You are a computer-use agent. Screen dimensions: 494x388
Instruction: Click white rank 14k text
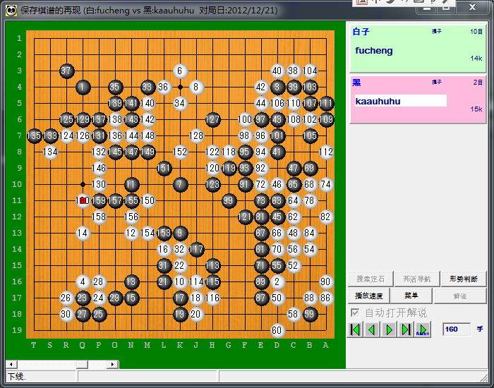click(476, 59)
